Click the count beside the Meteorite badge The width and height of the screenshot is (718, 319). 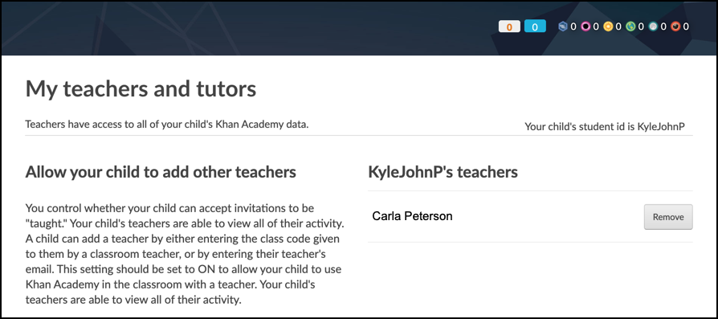coord(686,27)
